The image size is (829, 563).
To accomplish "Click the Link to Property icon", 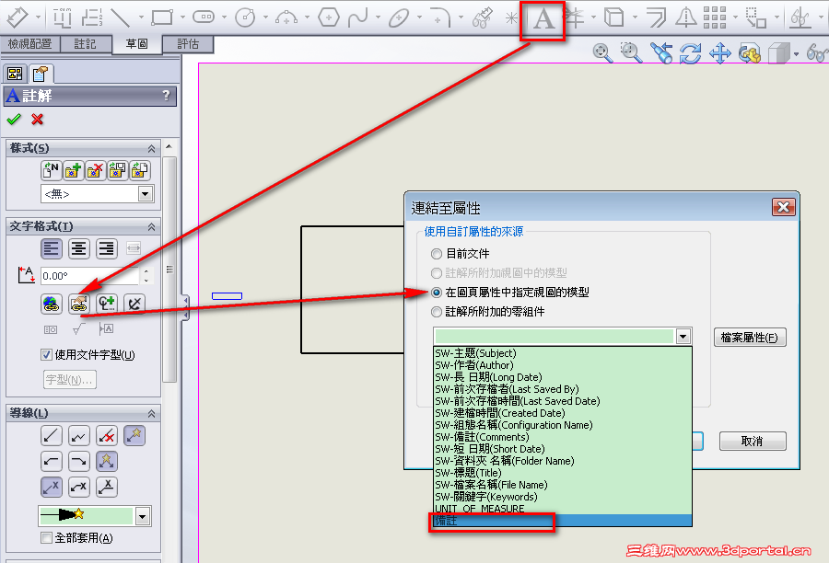I will pyautogui.click(x=78, y=304).
